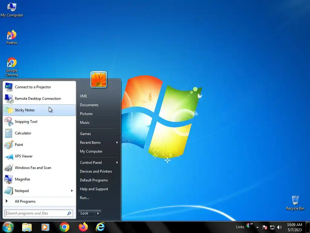Open the network tray icon
The image size is (310, 233).
[x=272, y=227]
